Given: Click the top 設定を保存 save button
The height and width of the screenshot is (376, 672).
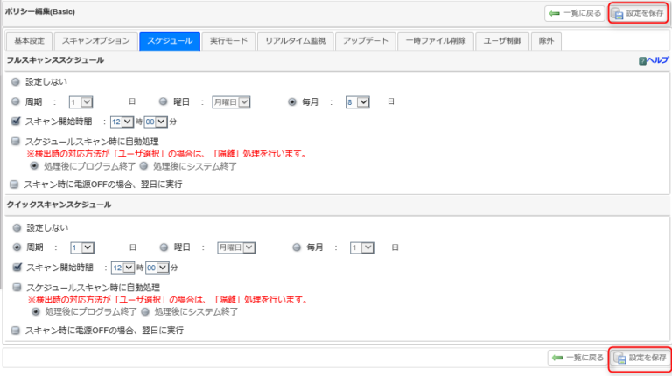Looking at the screenshot, I should click(x=638, y=14).
